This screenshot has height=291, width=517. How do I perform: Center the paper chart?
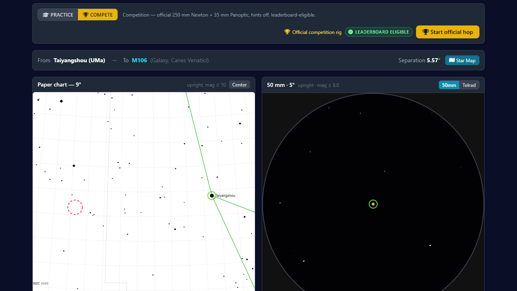(x=240, y=84)
